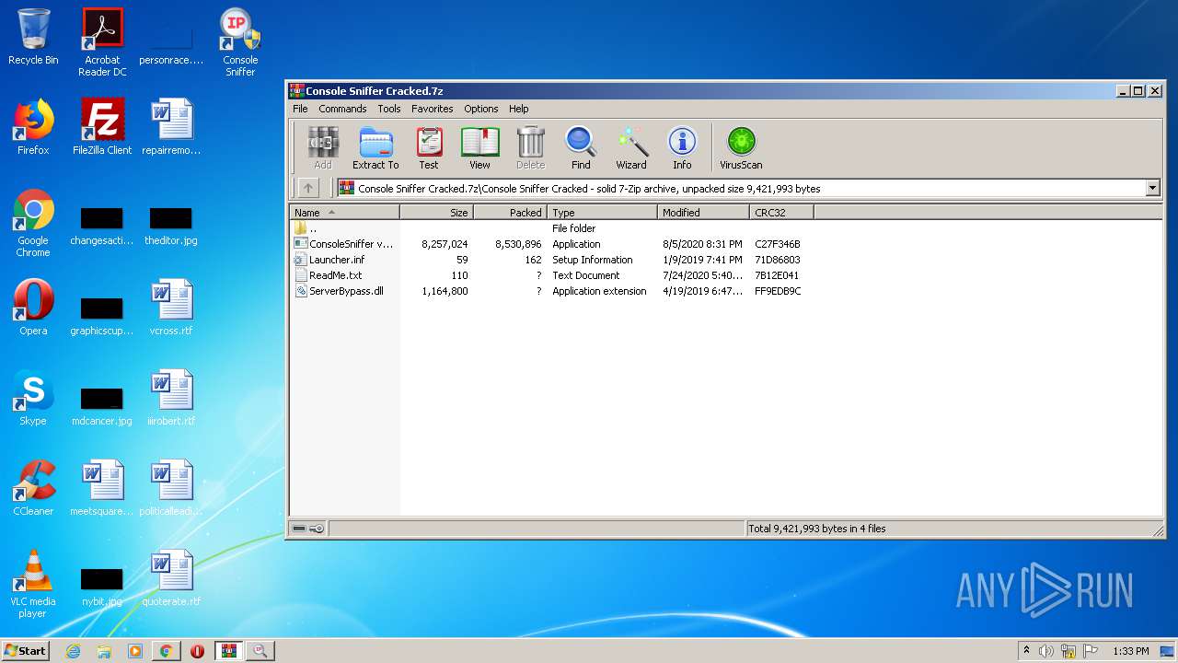Viewport: 1178px width, 663px height.
Task: Open Windows Explorer from taskbar
Action: [x=104, y=651]
